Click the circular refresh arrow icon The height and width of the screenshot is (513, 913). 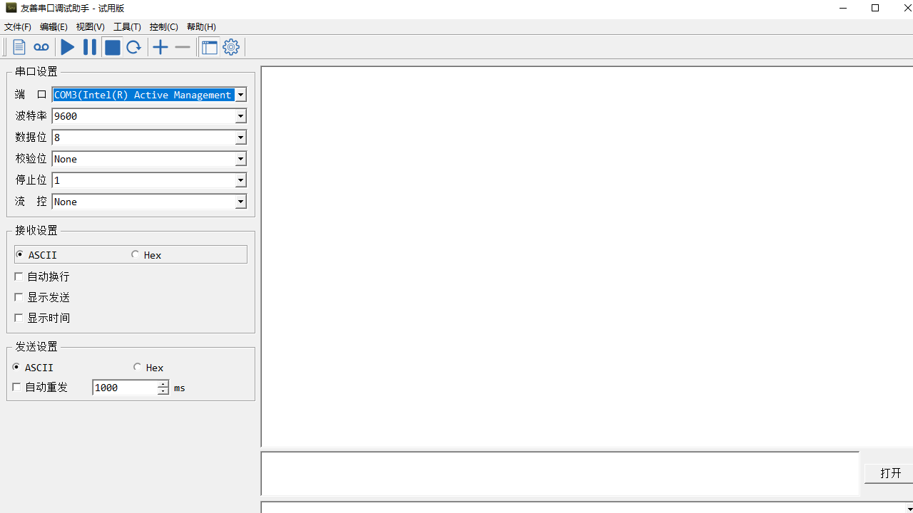133,47
